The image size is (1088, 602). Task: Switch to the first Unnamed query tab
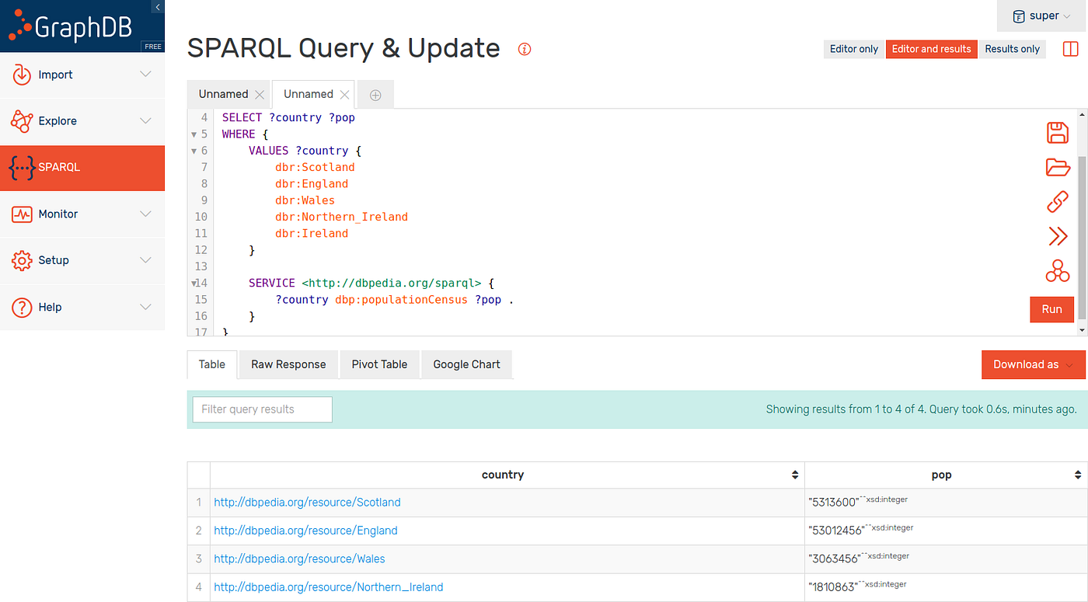click(x=223, y=94)
